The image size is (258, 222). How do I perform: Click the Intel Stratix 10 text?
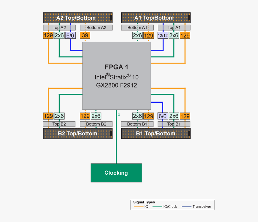[116, 77]
